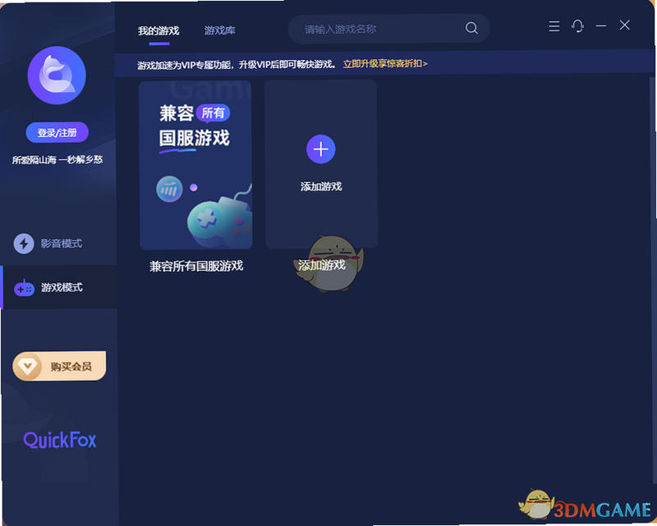Select 影音模式 in sidebar
The width and height of the screenshot is (657, 526).
click(58, 244)
